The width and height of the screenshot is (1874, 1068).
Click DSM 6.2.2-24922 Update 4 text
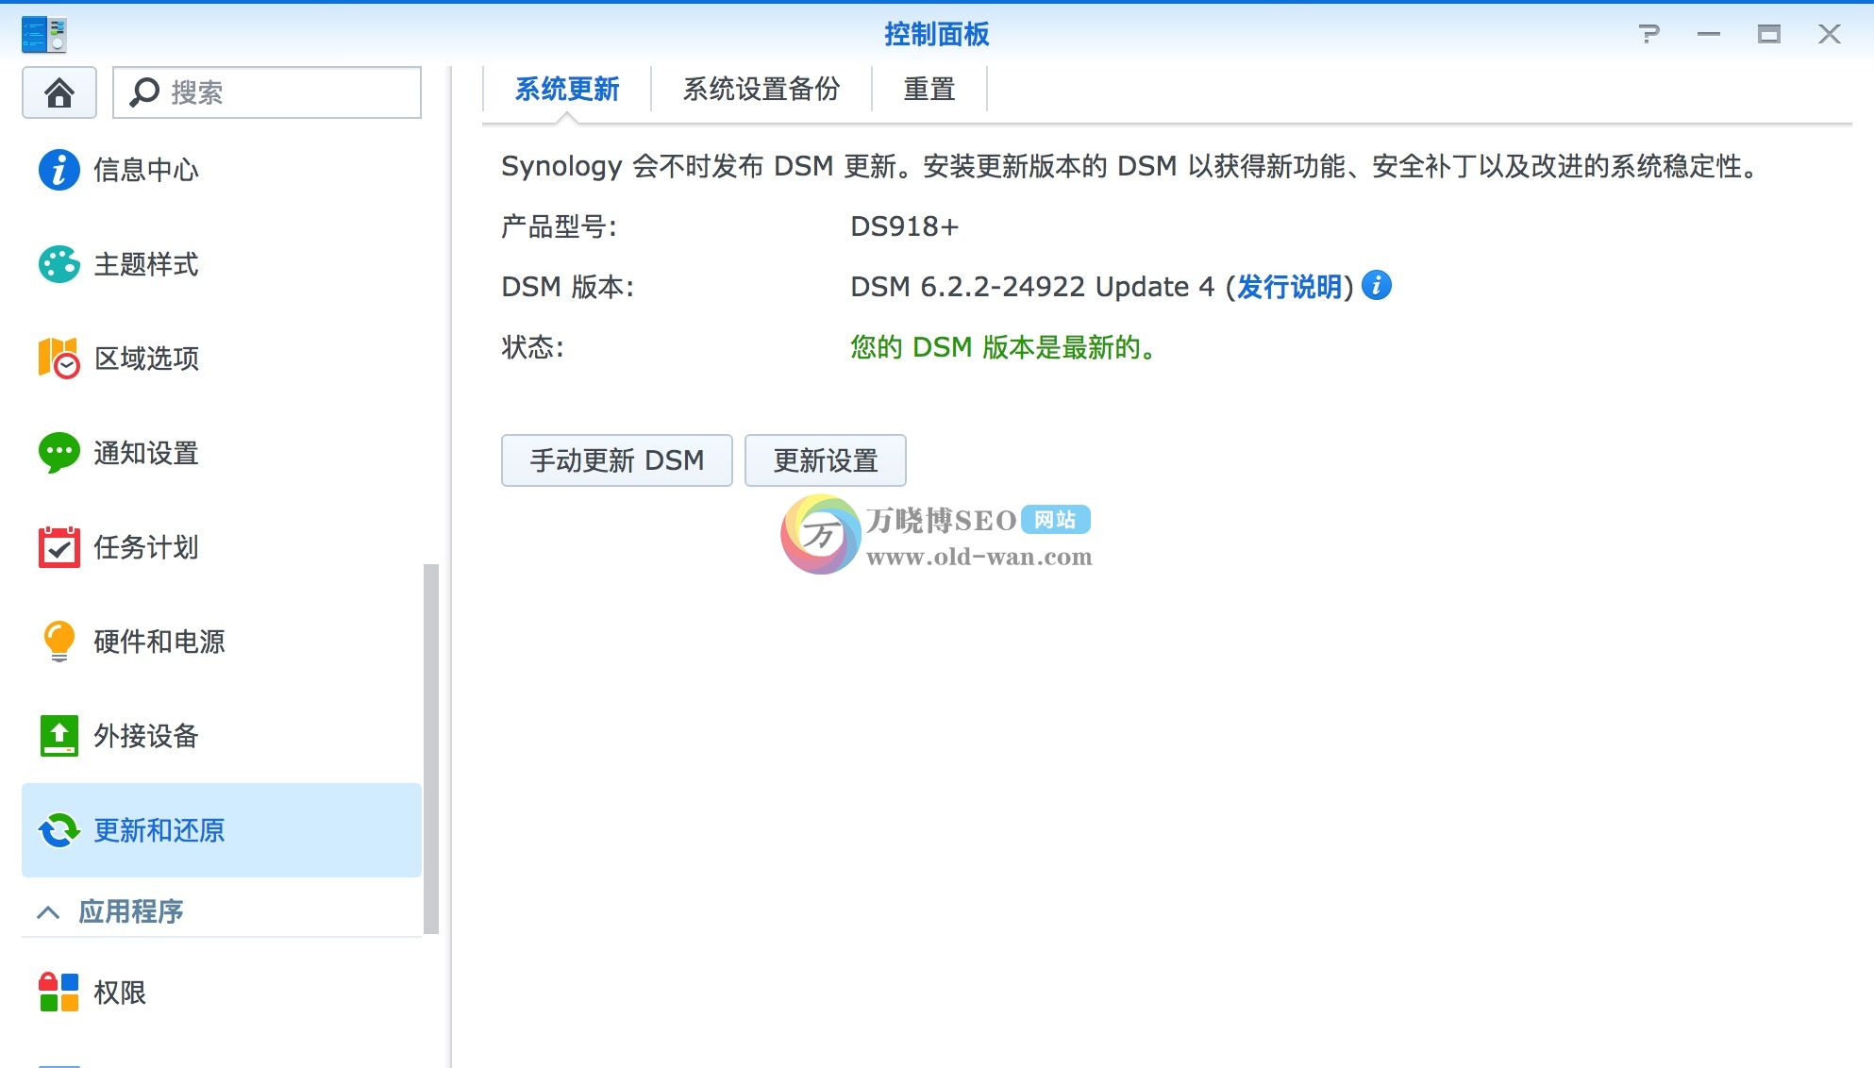tap(1032, 287)
